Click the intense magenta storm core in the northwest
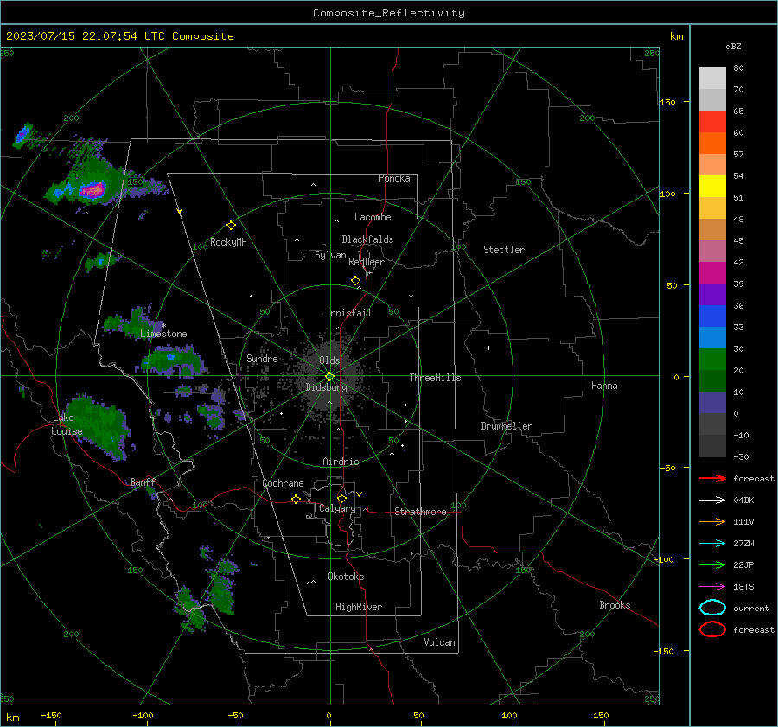This screenshot has height=727, width=778. (x=92, y=189)
